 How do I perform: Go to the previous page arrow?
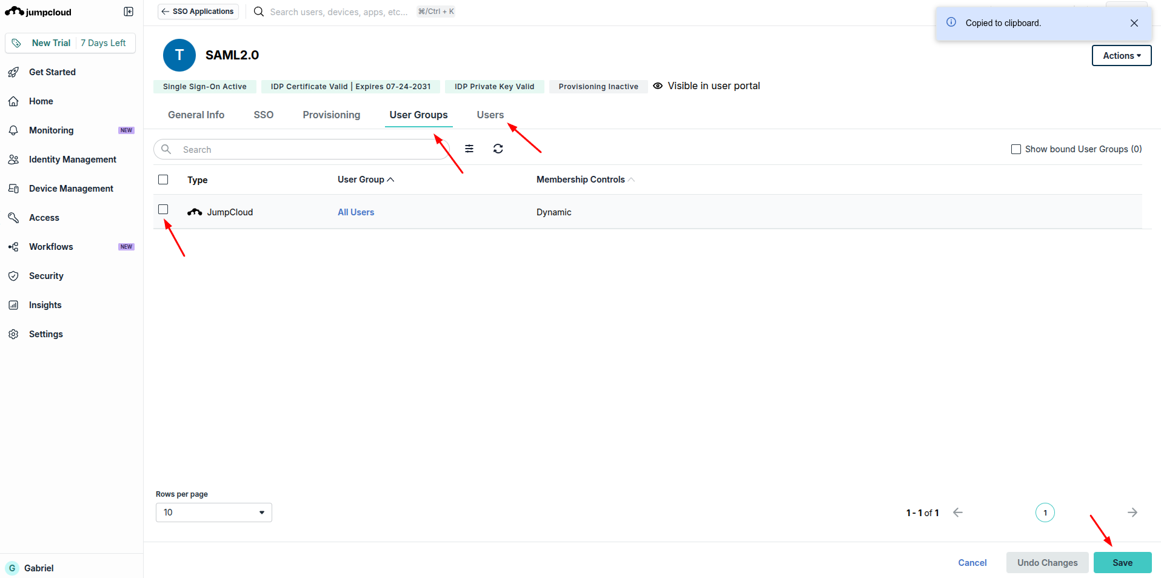click(958, 512)
